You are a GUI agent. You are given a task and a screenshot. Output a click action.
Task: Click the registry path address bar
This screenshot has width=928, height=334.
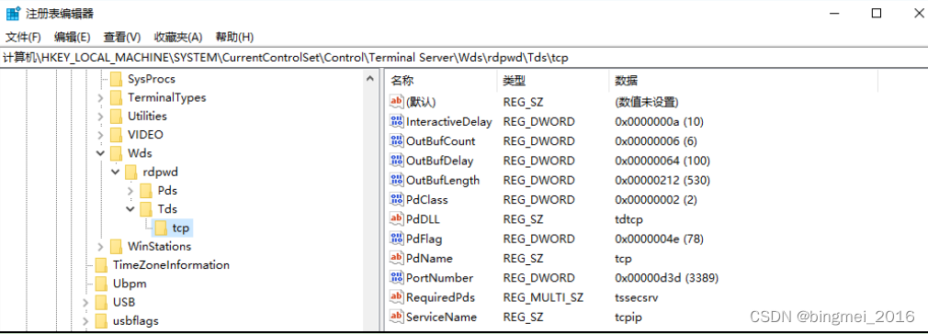click(464, 57)
